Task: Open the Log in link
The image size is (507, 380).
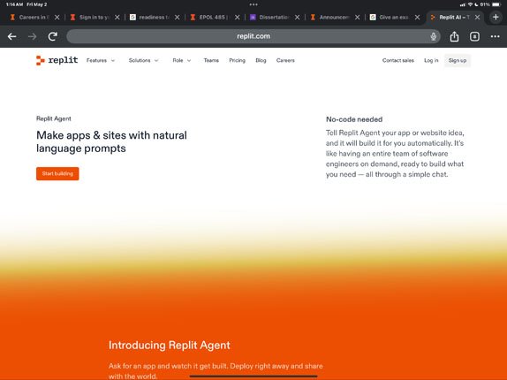Action: 431,60
